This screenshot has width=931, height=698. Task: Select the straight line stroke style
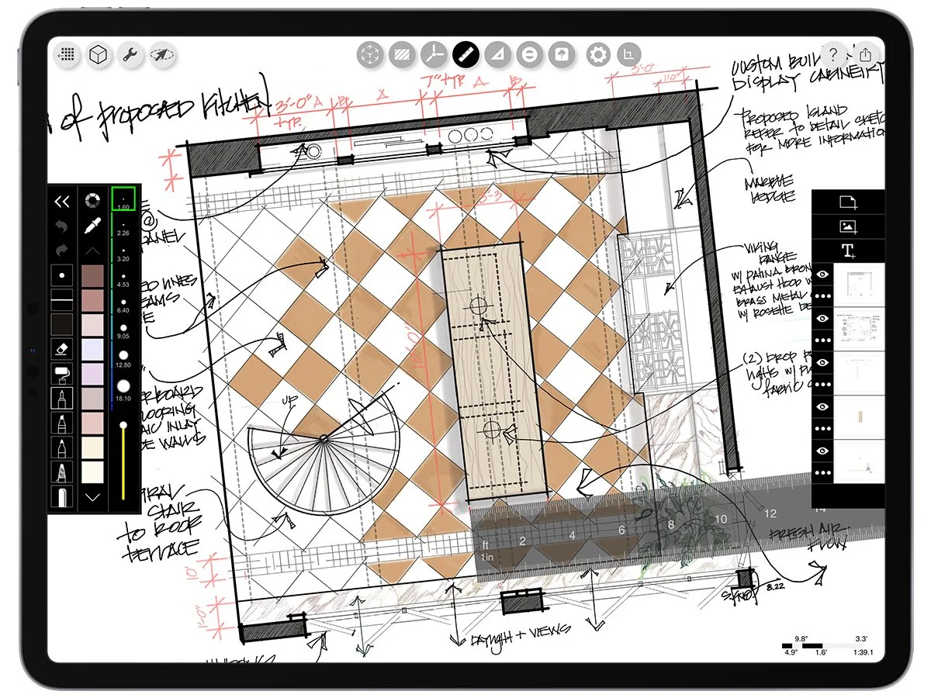(63, 299)
